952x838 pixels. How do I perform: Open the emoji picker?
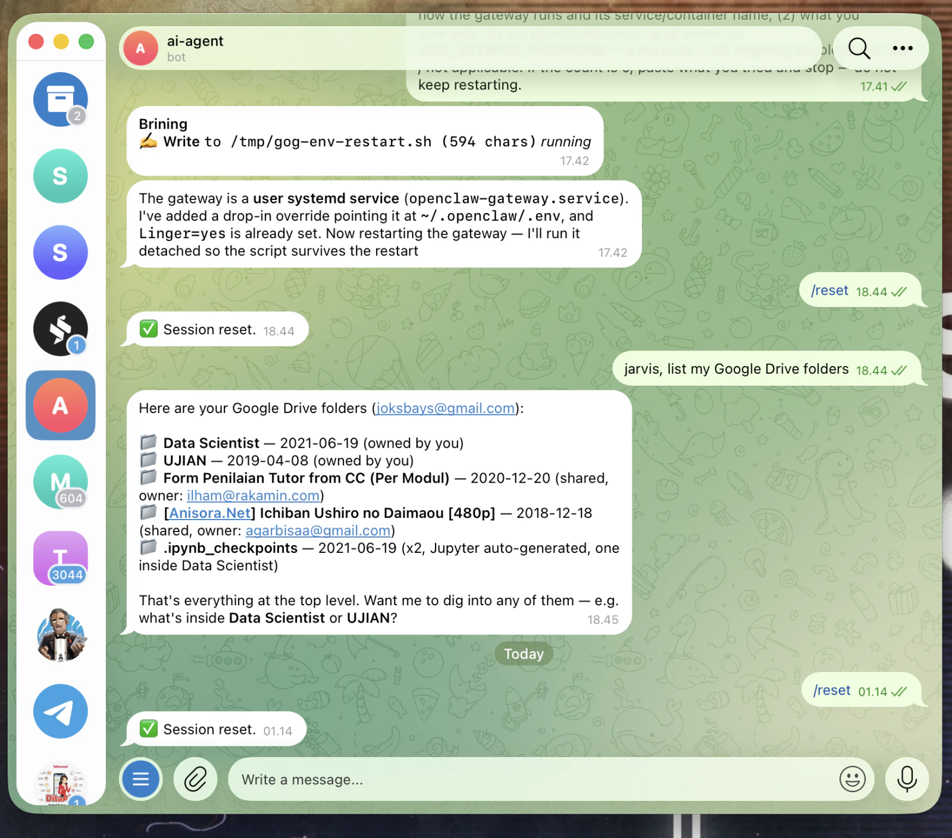852,779
